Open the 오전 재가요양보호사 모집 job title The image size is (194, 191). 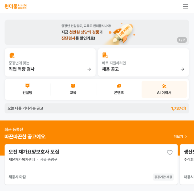[34, 152]
